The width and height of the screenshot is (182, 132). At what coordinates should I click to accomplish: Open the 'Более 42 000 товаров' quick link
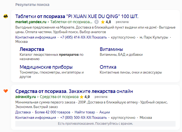(53, 112)
